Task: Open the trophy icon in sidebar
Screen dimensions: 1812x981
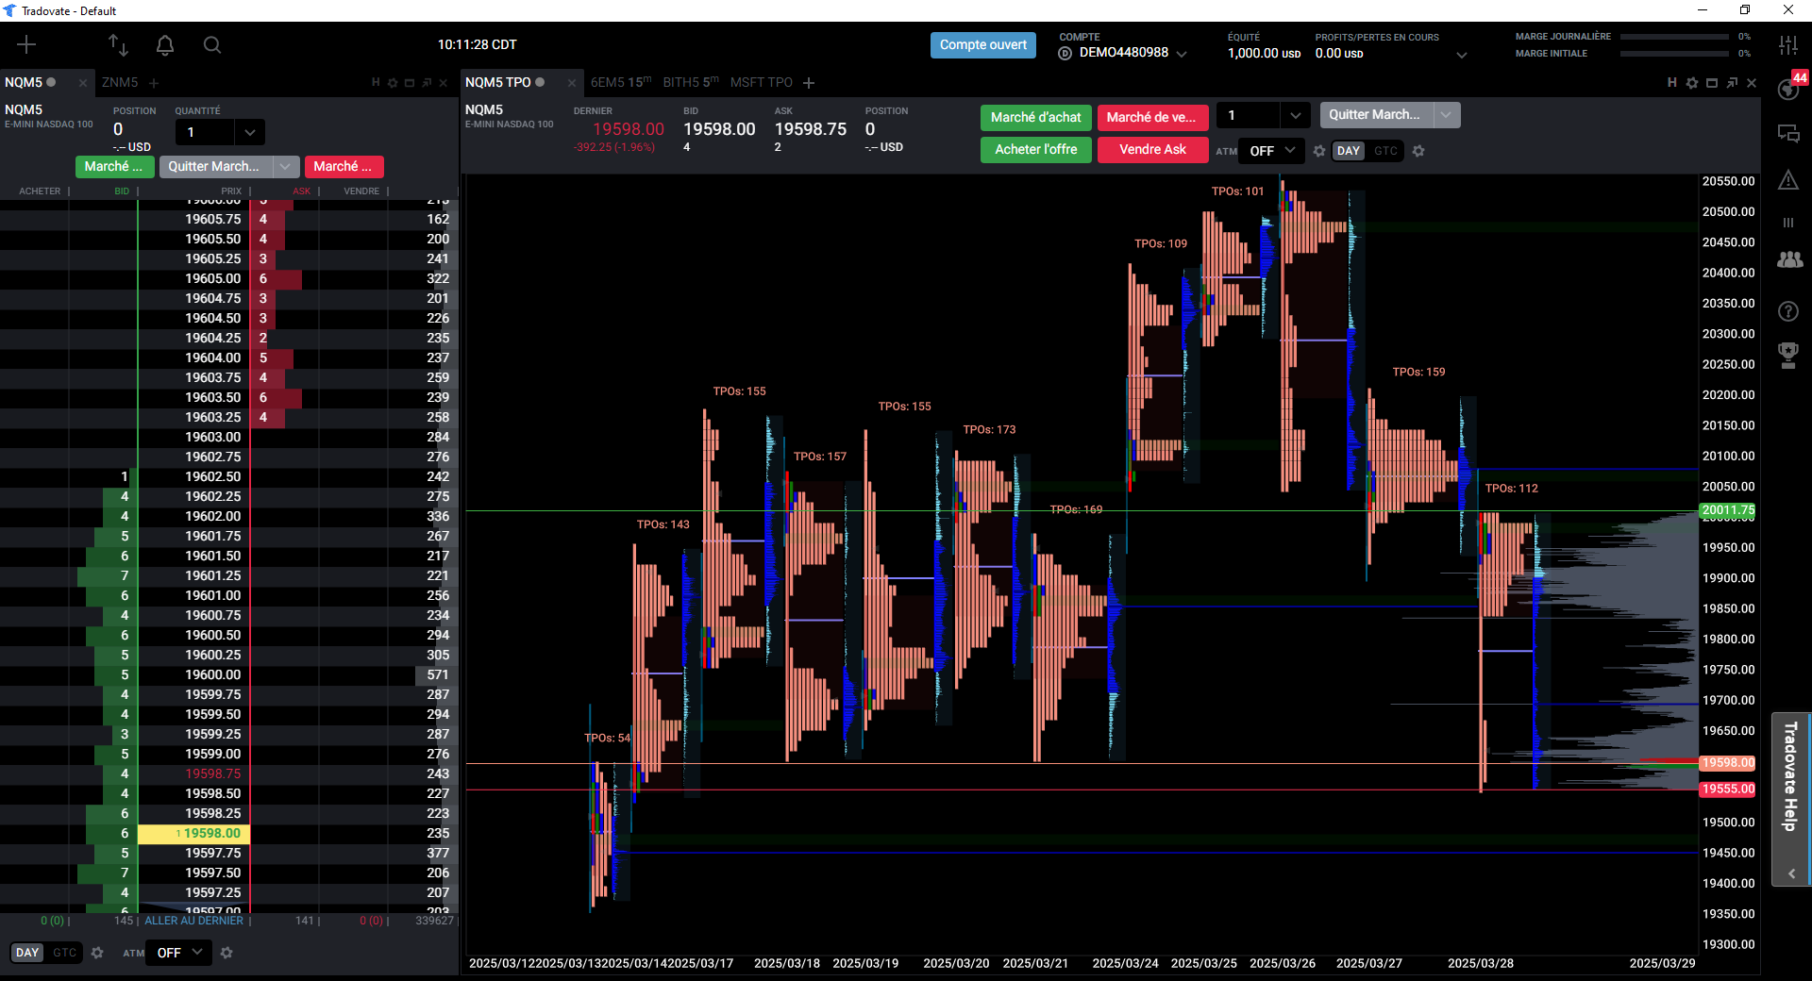Action: pos(1788,355)
